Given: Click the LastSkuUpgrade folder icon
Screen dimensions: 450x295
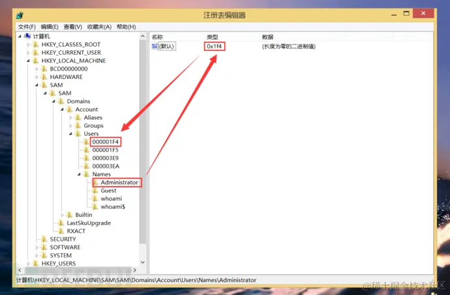Looking at the screenshot, I should point(61,223).
